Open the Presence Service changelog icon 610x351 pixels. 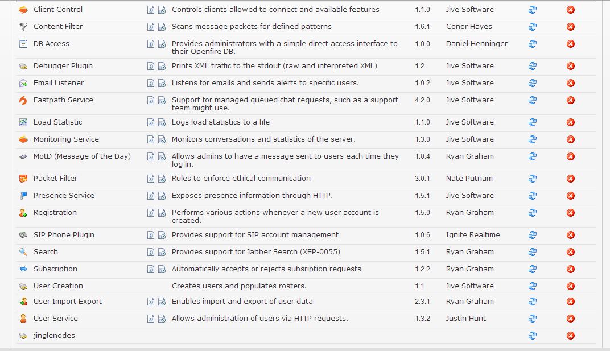pos(162,196)
